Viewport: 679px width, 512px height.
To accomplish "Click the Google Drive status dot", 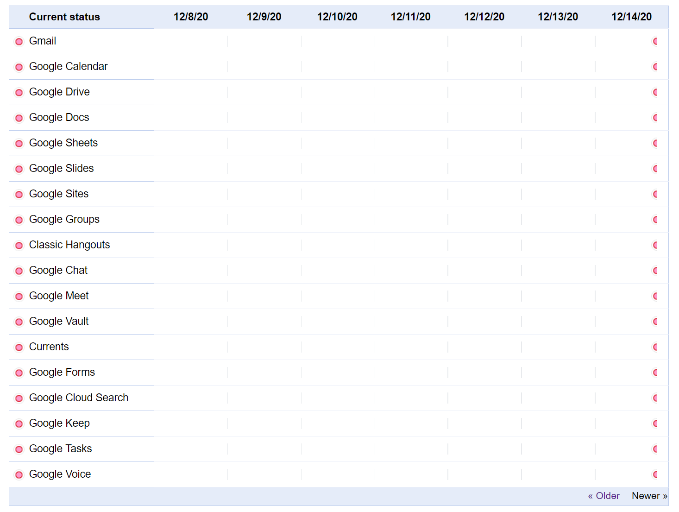I will click(19, 93).
